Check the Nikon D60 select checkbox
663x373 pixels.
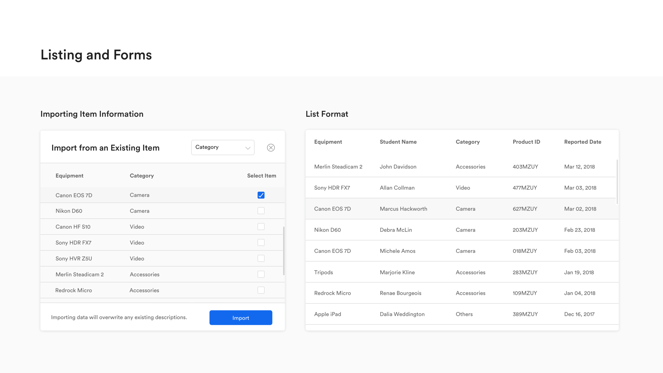[x=261, y=211]
